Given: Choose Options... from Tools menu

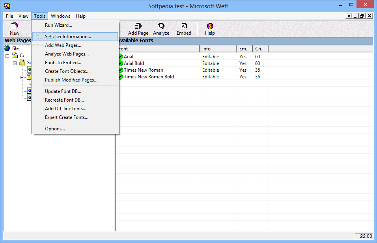Looking at the screenshot, I should [75, 129].
